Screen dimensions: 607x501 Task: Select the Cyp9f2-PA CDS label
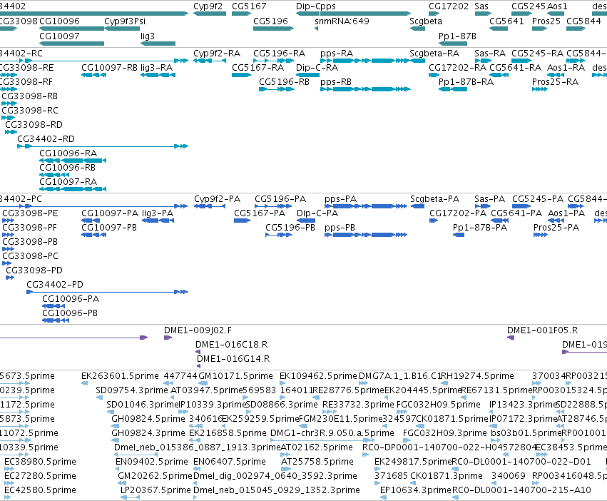pos(217,199)
